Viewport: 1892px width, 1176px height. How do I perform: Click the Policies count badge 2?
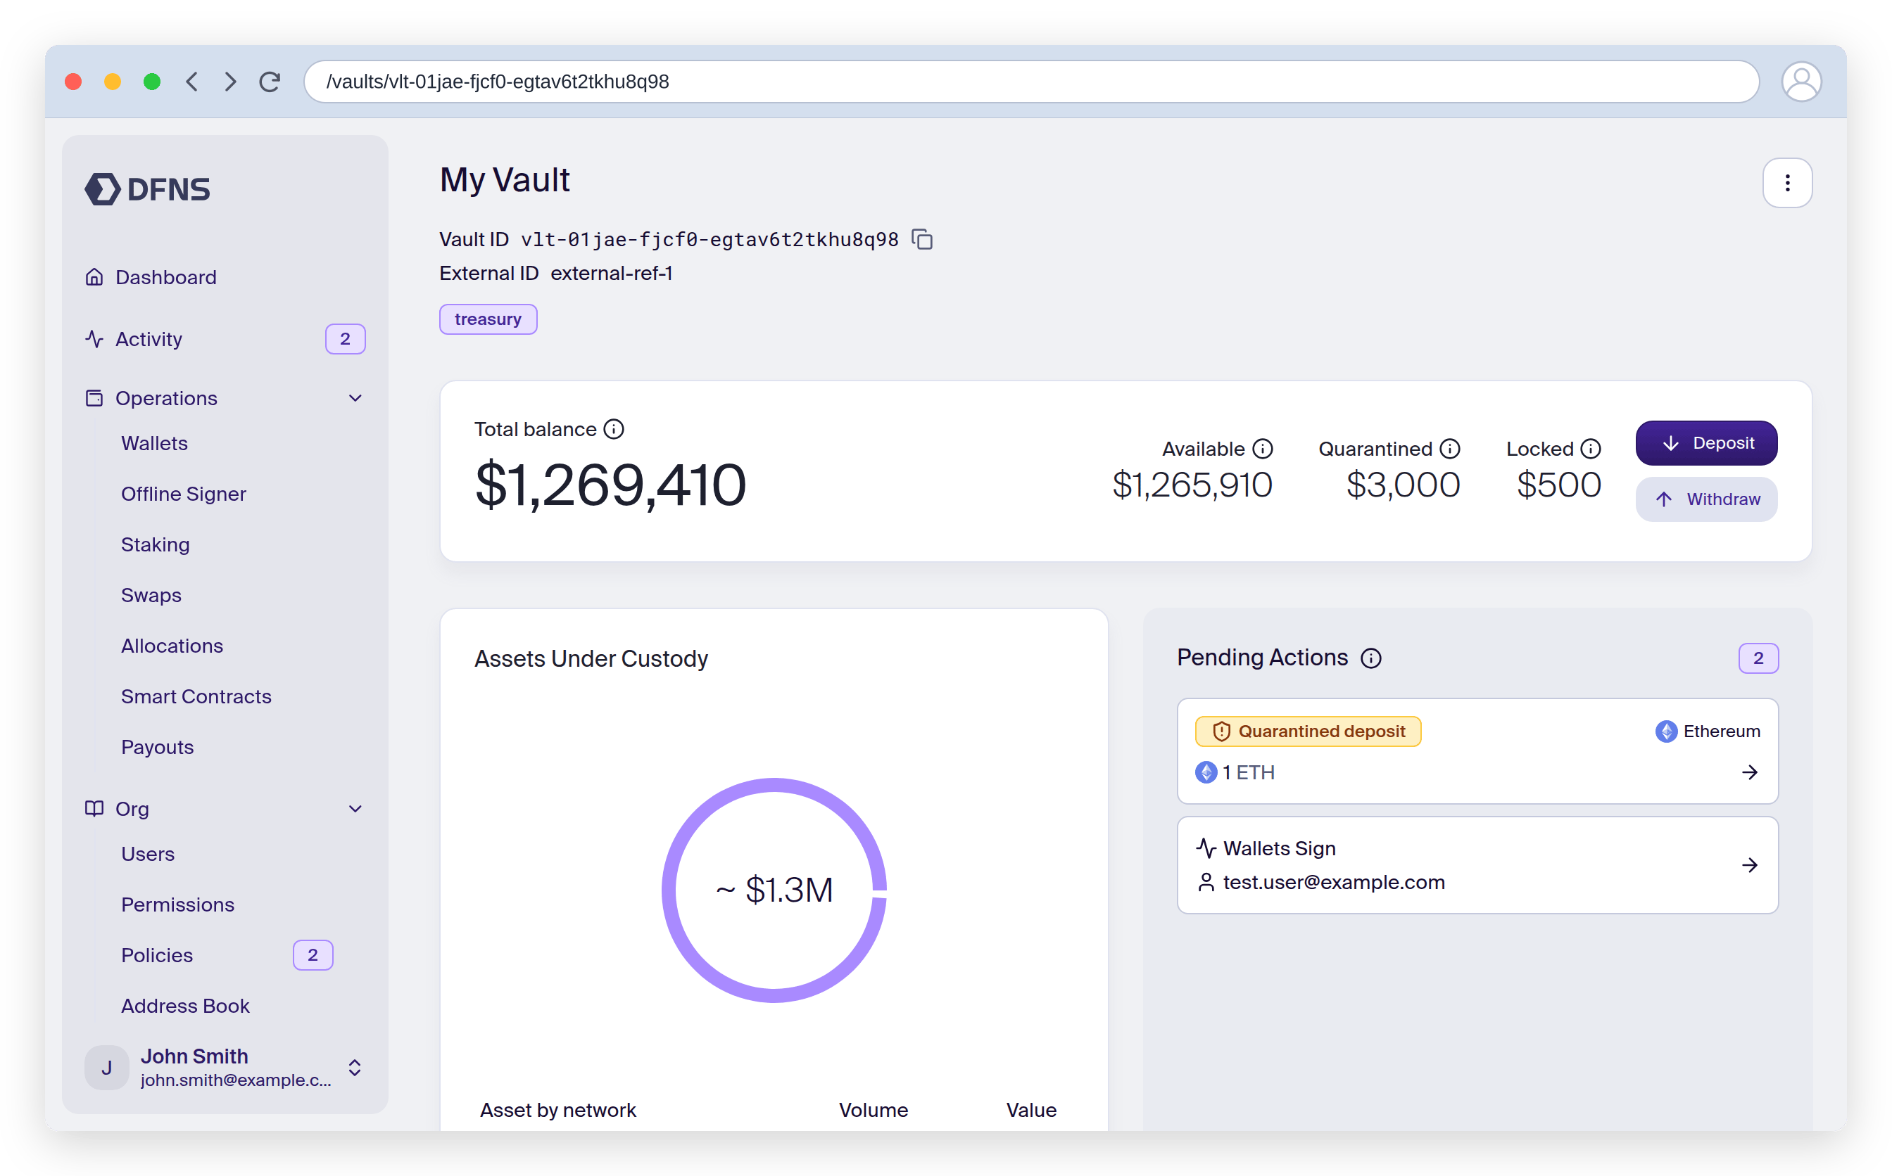click(x=312, y=955)
